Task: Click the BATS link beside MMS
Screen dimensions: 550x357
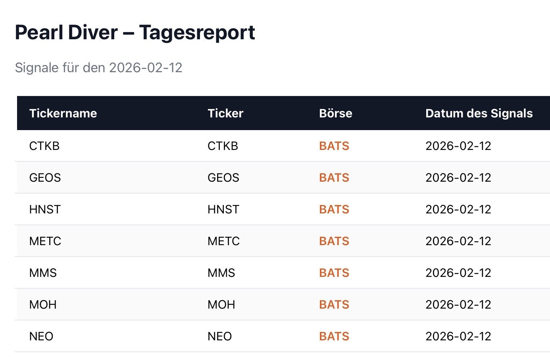Action: point(334,273)
